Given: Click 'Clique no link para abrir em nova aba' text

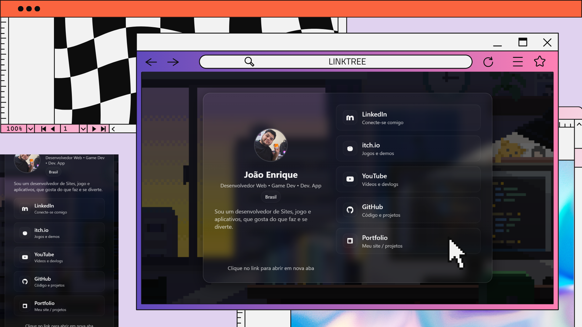Looking at the screenshot, I should click(x=271, y=268).
